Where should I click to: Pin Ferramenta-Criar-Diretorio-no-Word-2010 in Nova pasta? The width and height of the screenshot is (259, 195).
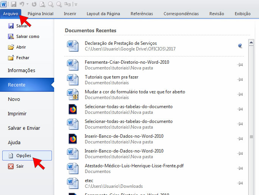click(x=240, y=65)
